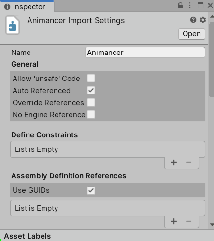
Task: Click scrollbar down arrow in Inspector
Action: tap(212, 225)
